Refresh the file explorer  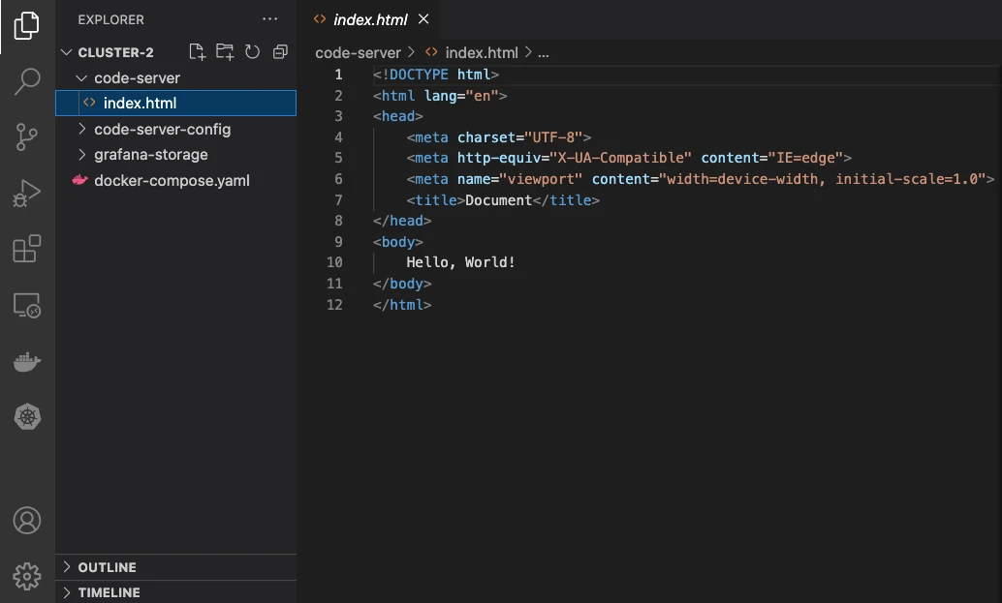(x=252, y=51)
